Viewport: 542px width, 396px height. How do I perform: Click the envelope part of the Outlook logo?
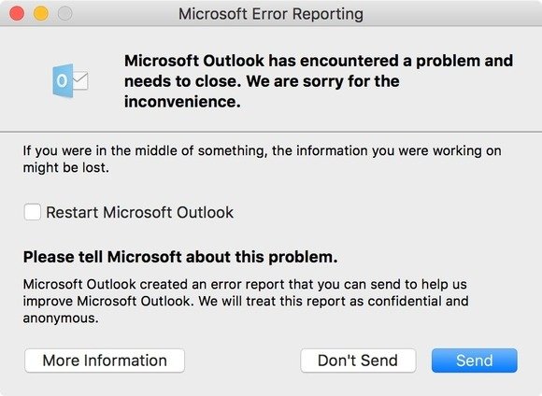[81, 81]
